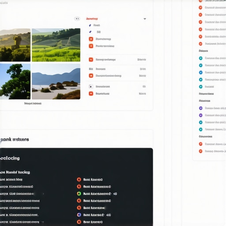Click the gray grid icon in the list
This screenshot has width=226, height=226.
coord(91,69)
